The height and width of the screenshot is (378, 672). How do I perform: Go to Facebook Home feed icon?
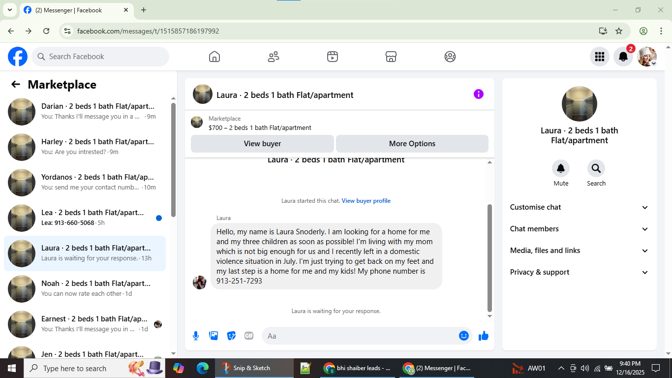(x=214, y=57)
